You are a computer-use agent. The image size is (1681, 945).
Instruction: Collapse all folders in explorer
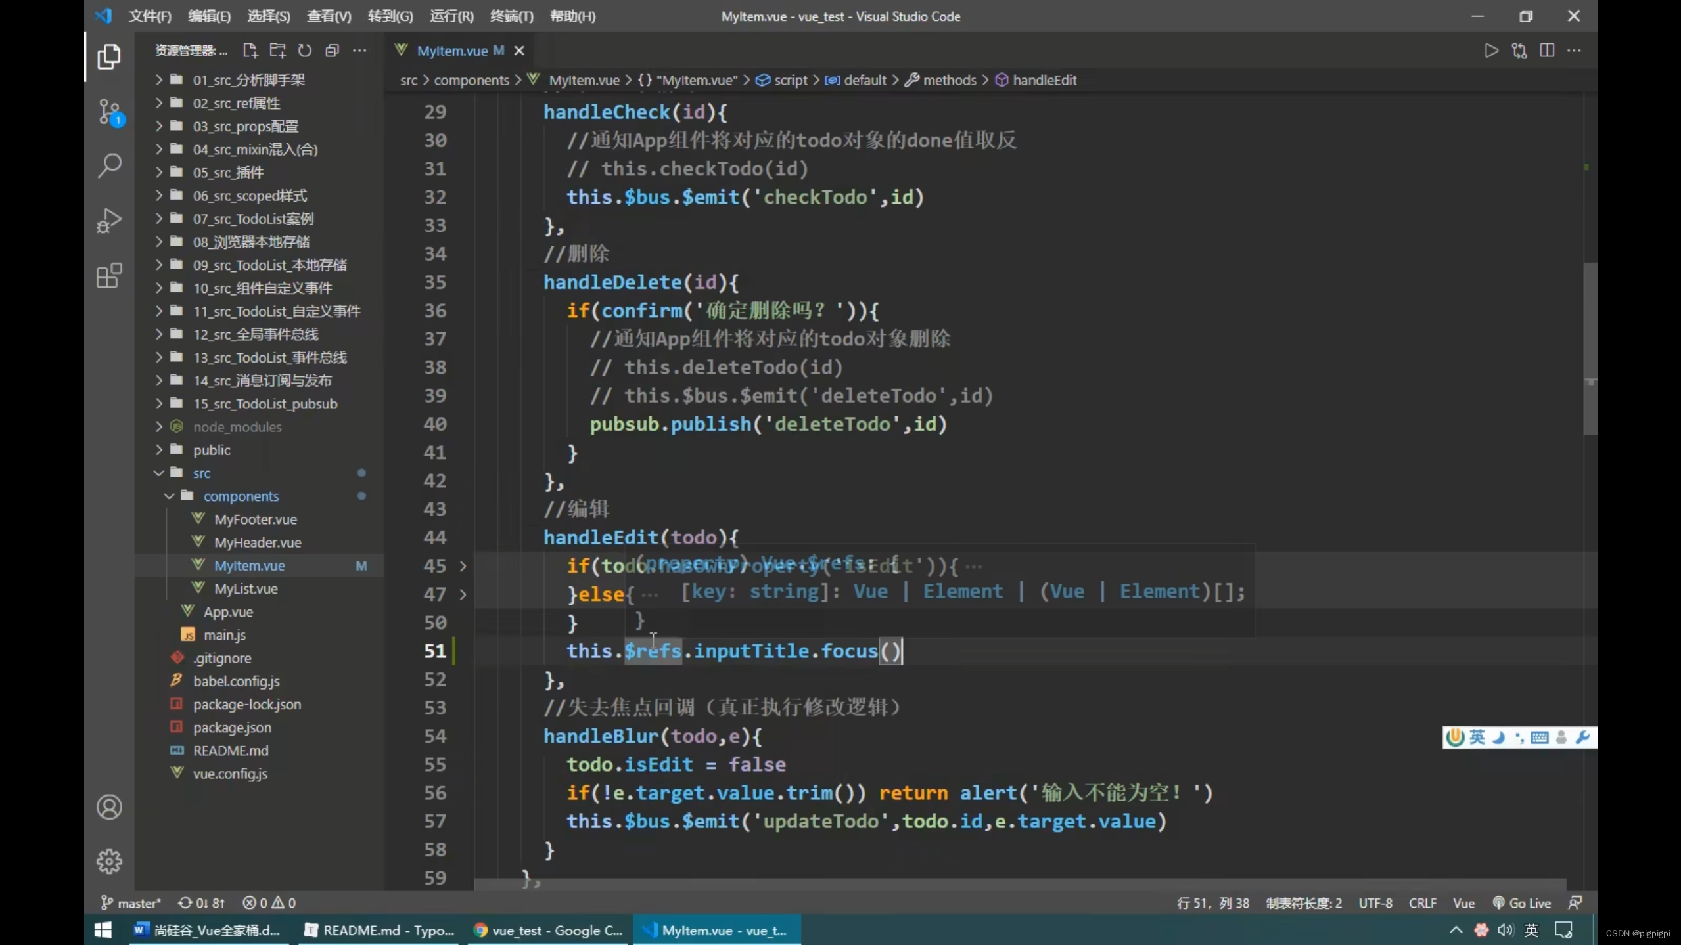tap(333, 51)
